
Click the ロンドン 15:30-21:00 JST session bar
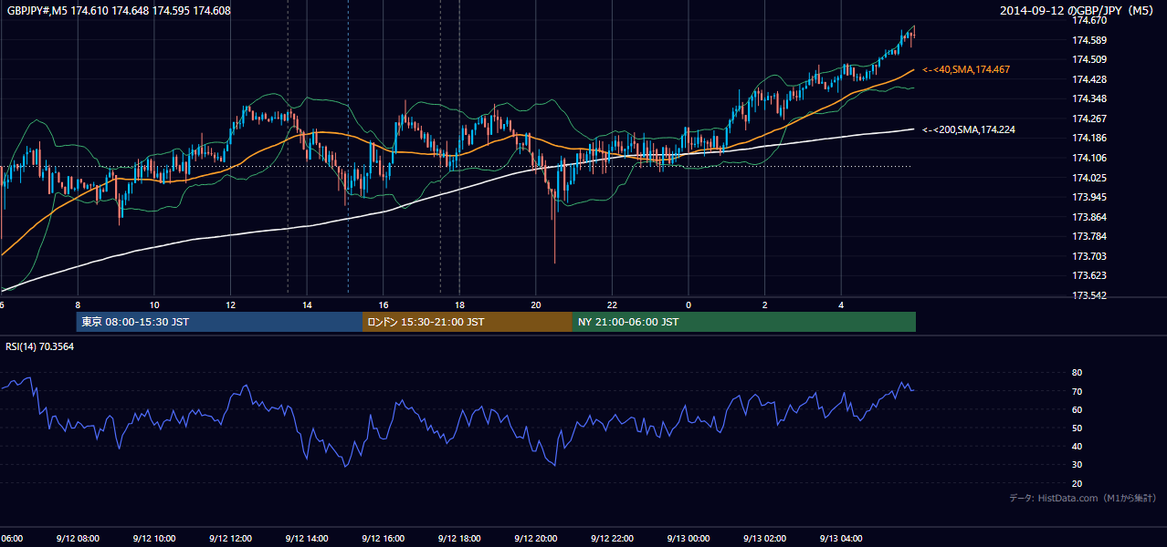(468, 322)
